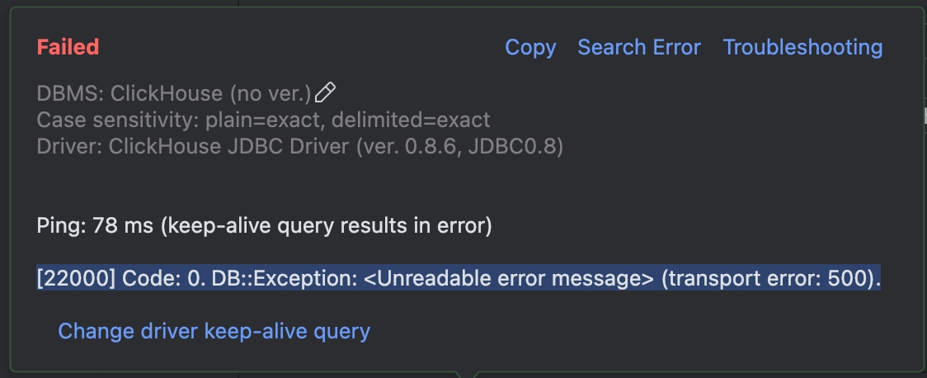Click the popup's bottom pointer arrow
Viewport: 927px width, 378px height.
[x=467, y=375]
